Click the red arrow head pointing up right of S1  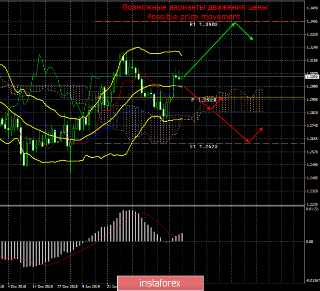coord(261,129)
